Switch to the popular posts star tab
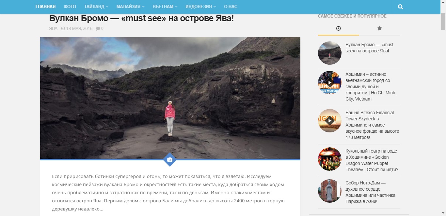 click(379, 29)
